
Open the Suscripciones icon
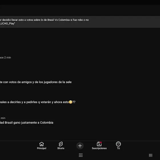coord(99,144)
